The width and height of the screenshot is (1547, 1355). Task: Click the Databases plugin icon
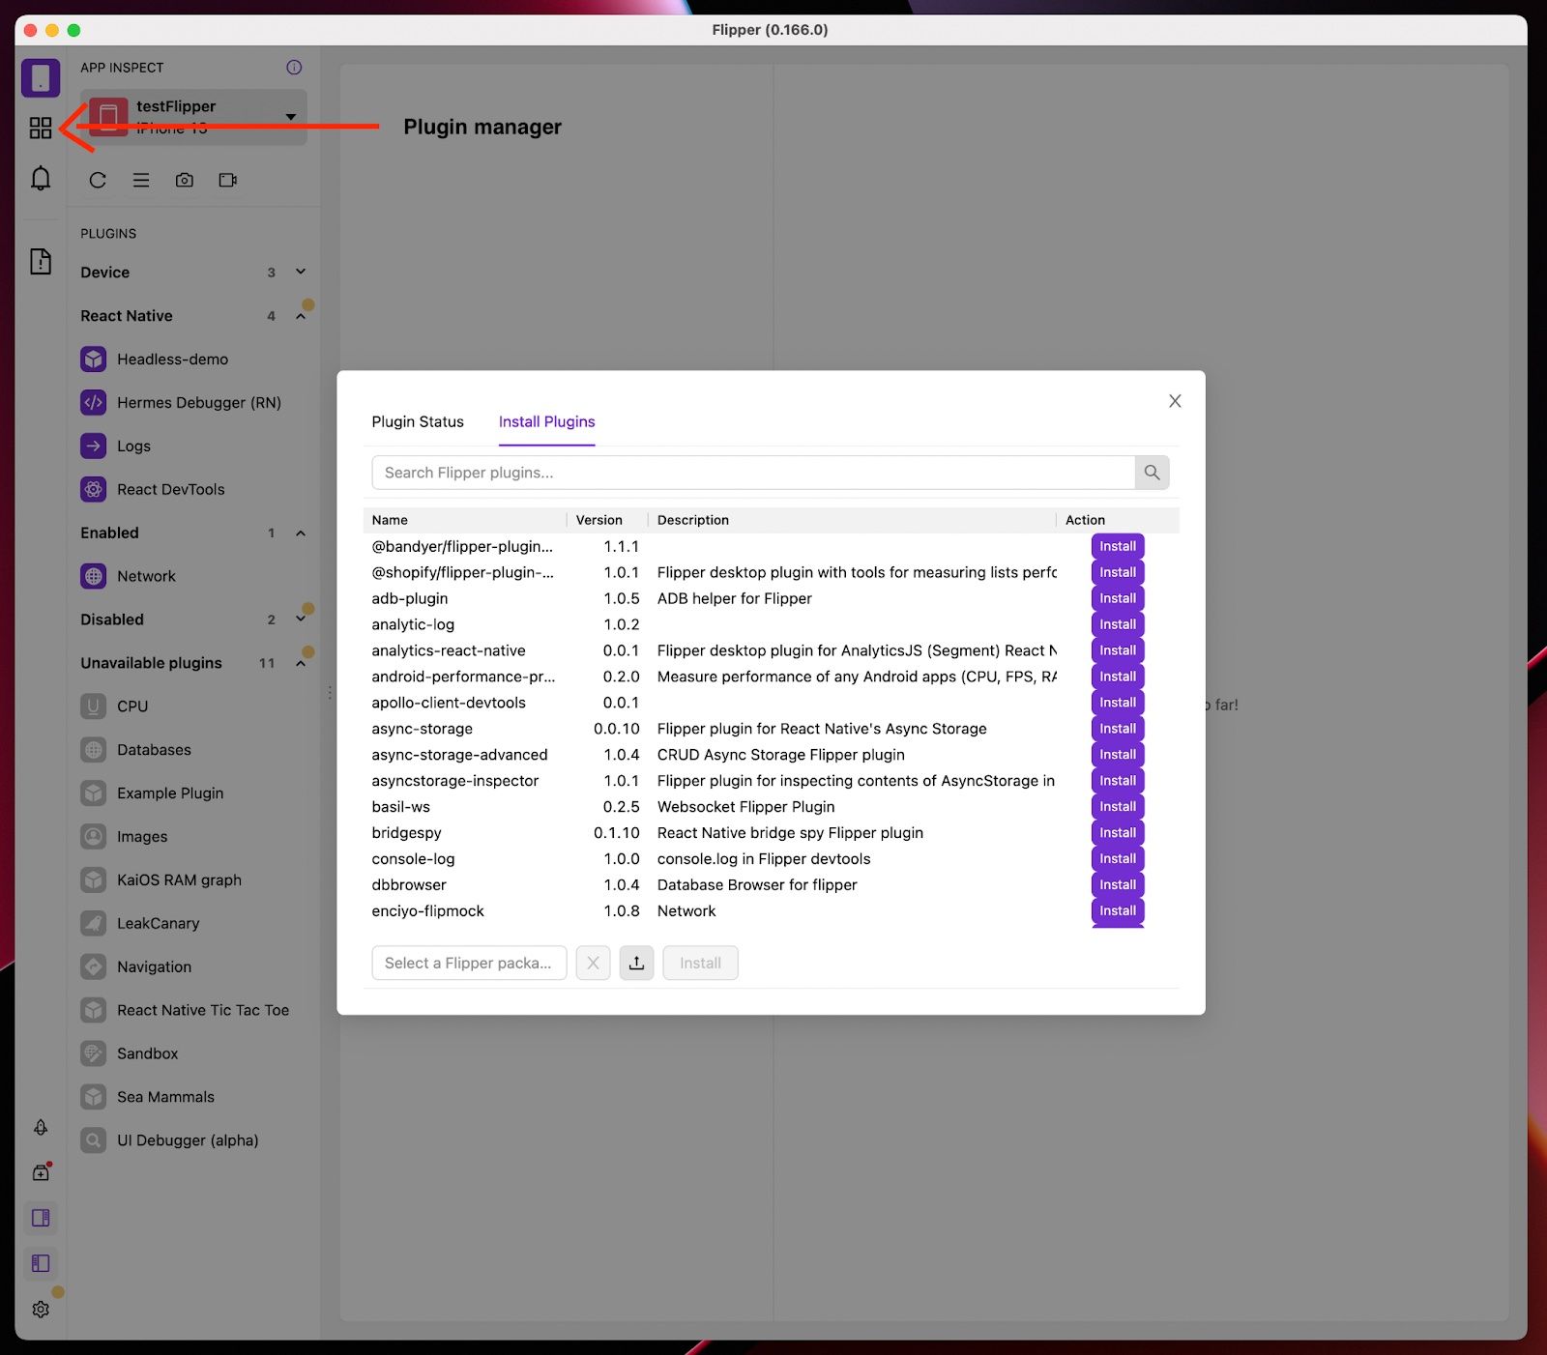pyautogui.click(x=93, y=749)
